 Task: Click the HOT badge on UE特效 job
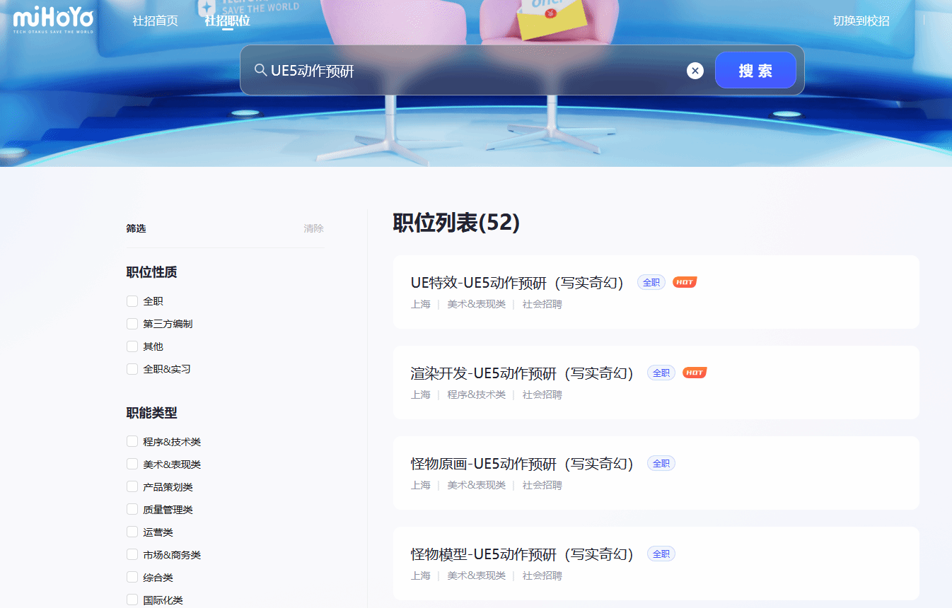pos(684,282)
